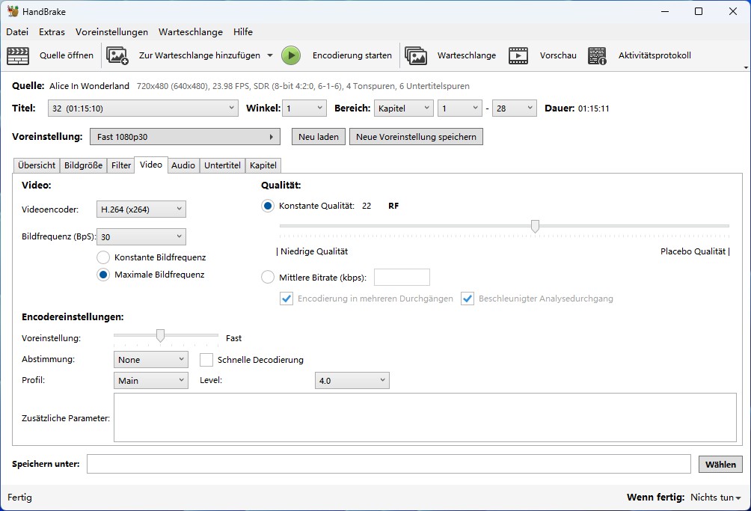Switch to the Kapitel tab
Image resolution: width=751 pixels, height=511 pixels.
click(263, 165)
